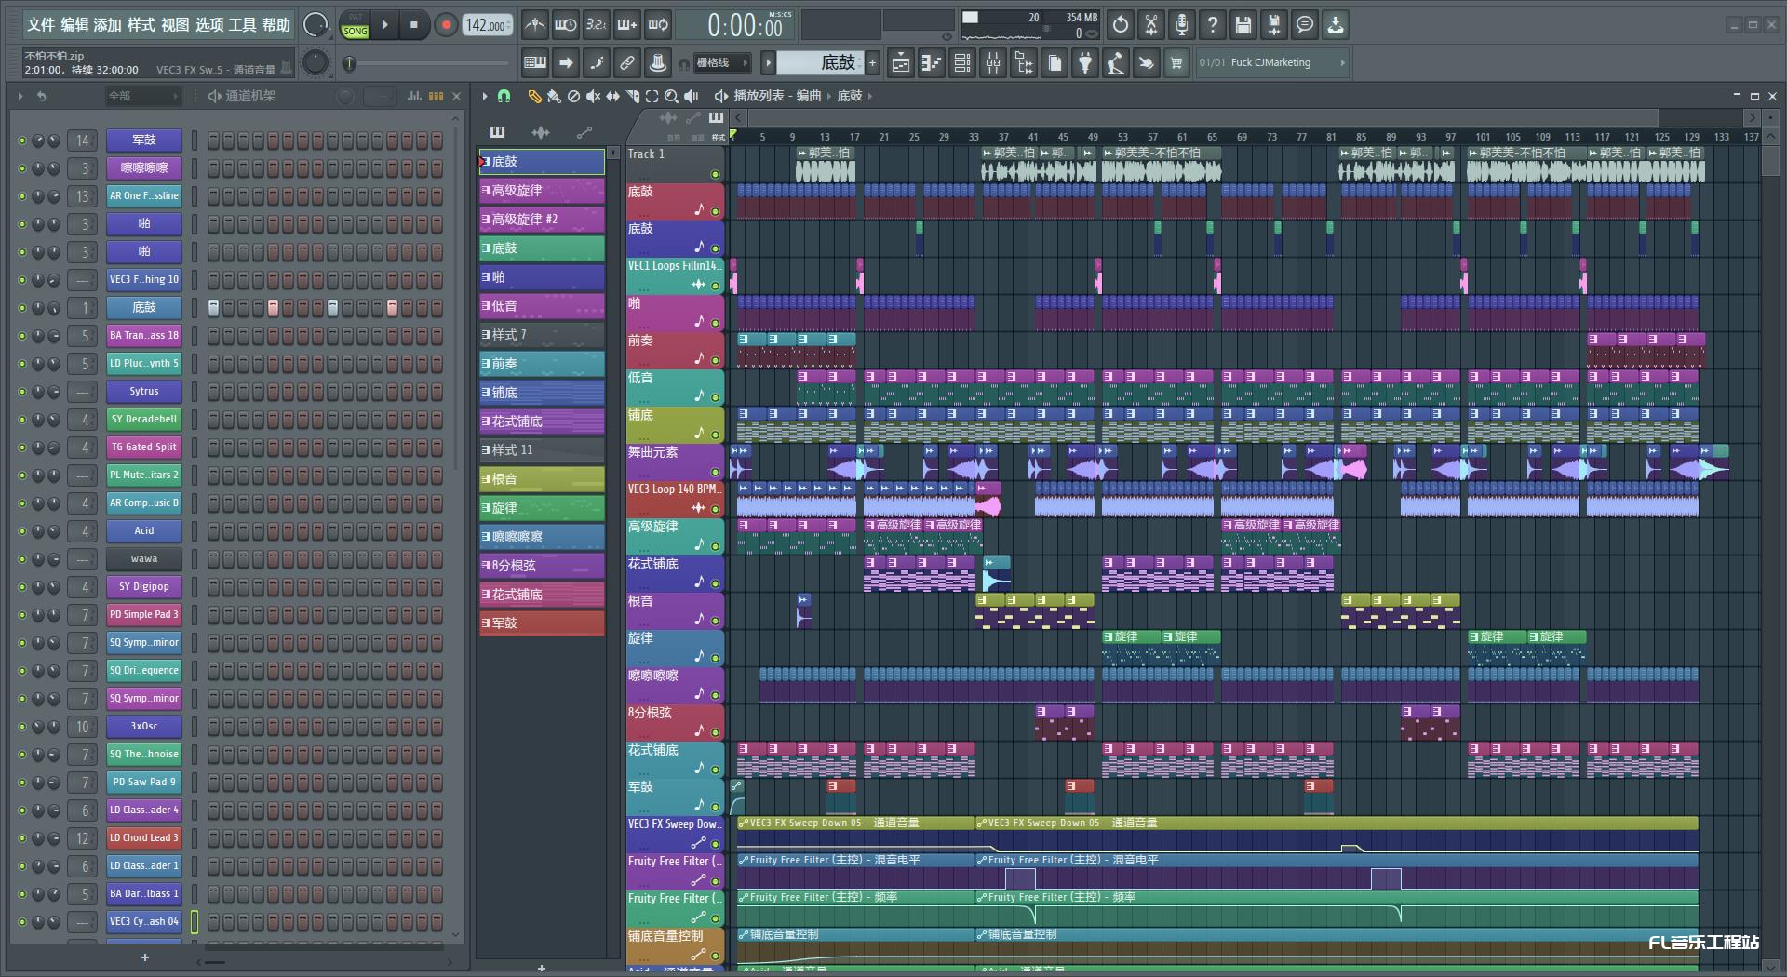Enable typing keyboard to piano icon
Screen dimensions: 1787x977
point(535,62)
